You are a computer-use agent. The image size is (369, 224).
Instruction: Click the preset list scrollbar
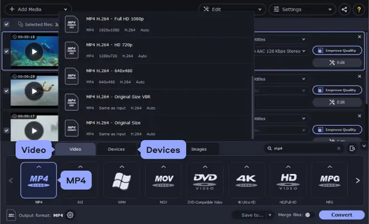(x=252, y=107)
